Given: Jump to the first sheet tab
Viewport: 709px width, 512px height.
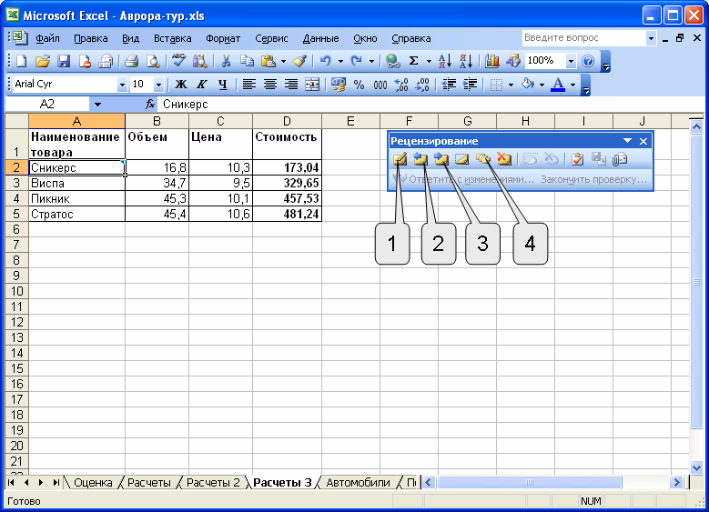Looking at the screenshot, I should tap(11, 483).
